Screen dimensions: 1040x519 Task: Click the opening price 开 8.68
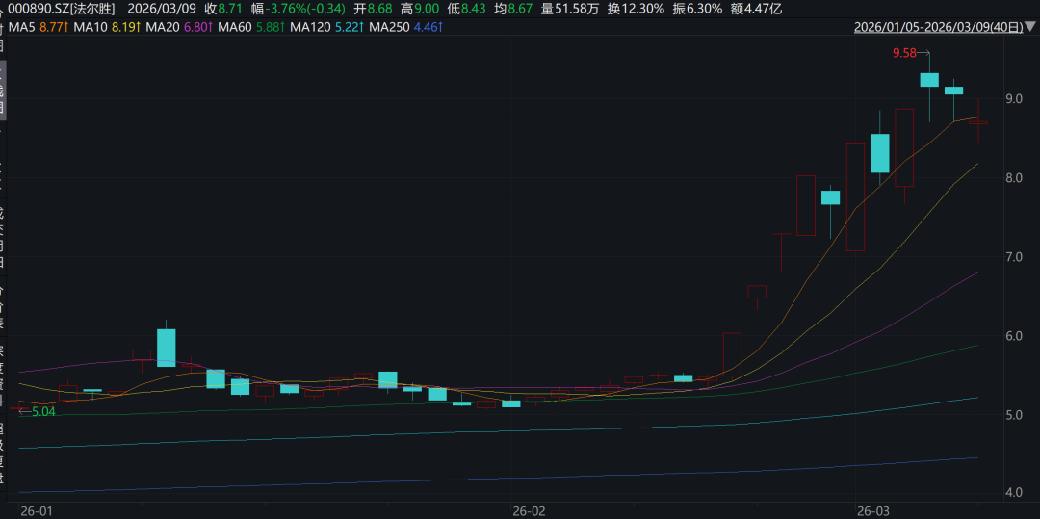click(x=375, y=10)
